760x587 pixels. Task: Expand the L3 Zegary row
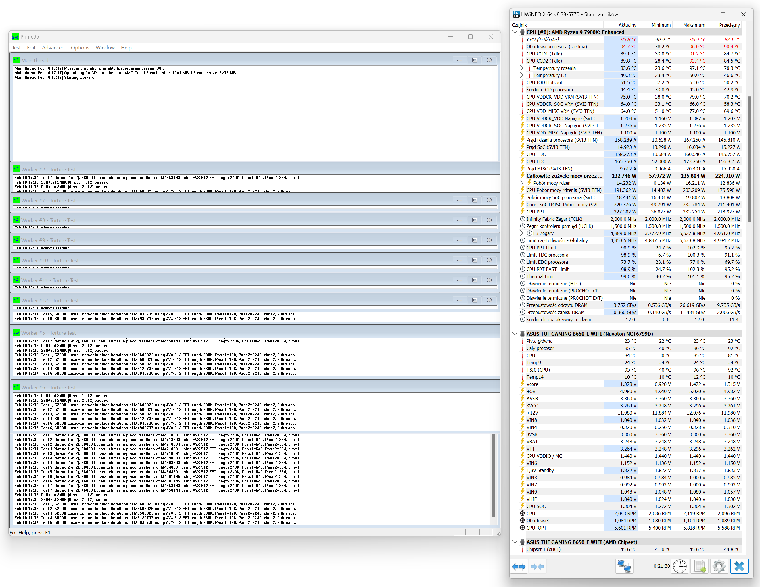[522, 233]
